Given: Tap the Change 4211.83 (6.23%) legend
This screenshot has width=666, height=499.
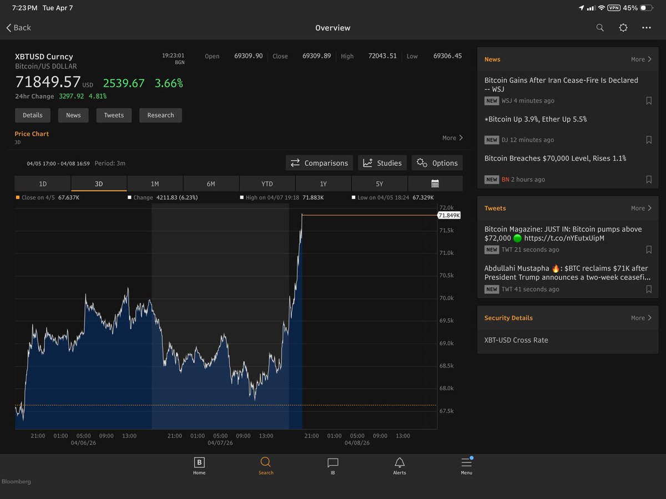Looking at the screenshot, I should tap(163, 197).
